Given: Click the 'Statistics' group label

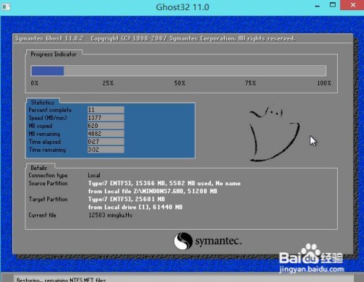Looking at the screenshot, I should tap(42, 102).
